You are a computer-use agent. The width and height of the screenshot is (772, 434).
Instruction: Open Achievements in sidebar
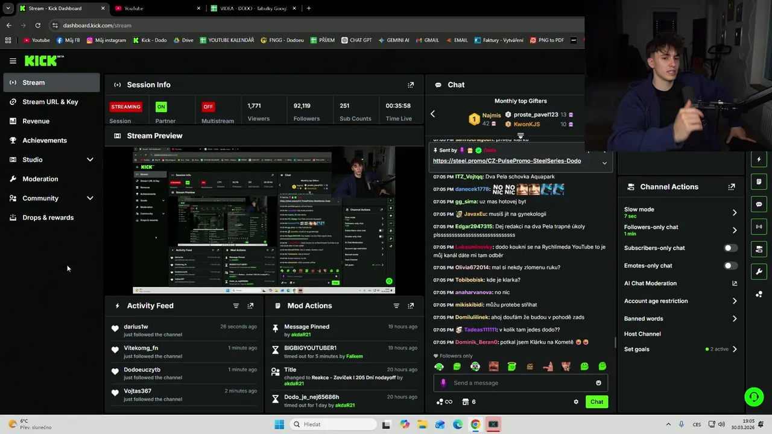click(51, 140)
